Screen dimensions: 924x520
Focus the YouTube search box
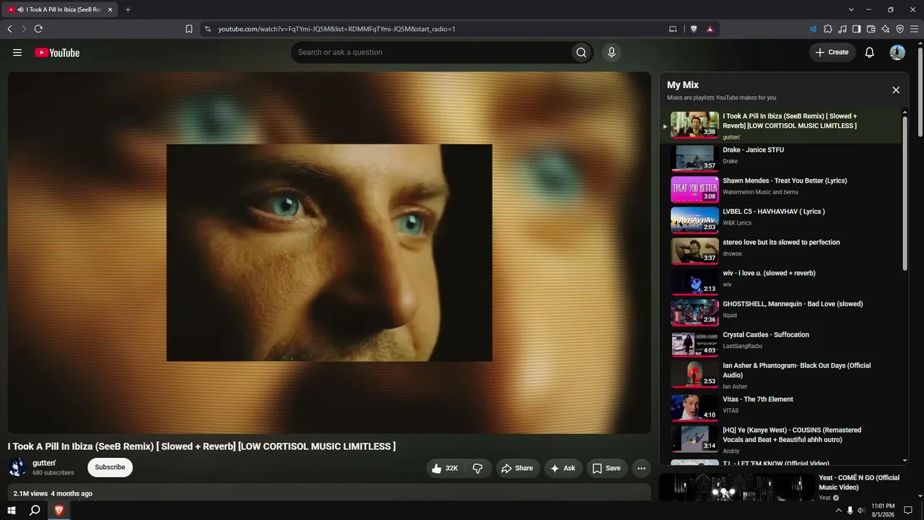pyautogui.click(x=430, y=52)
